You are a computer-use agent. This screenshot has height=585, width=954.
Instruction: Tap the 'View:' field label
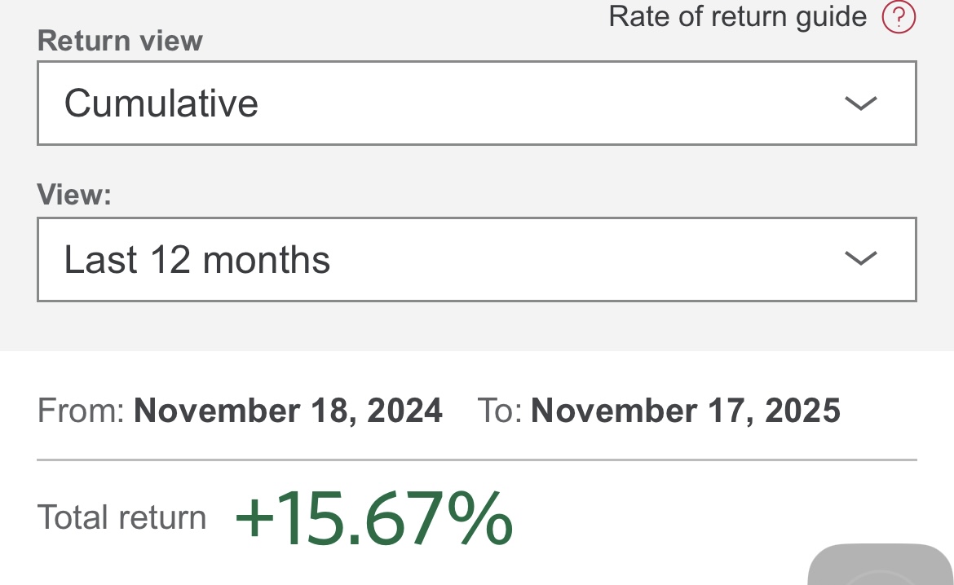pyautogui.click(x=74, y=195)
